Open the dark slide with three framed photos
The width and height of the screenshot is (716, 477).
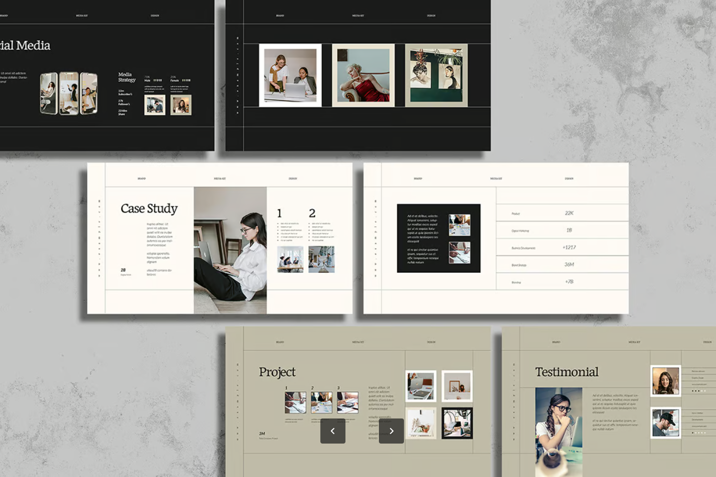click(x=358, y=75)
